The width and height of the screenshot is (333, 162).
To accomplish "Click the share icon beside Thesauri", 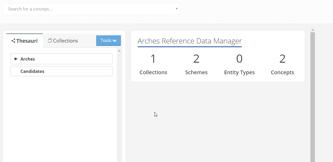I will point(13,41).
